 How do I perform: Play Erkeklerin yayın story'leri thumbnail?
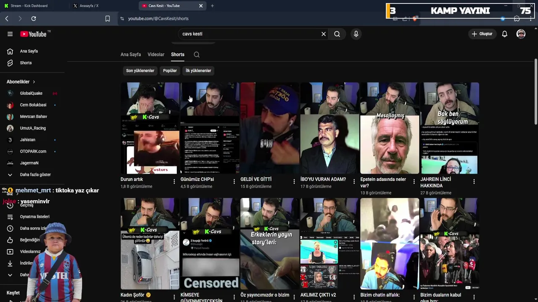point(270,244)
